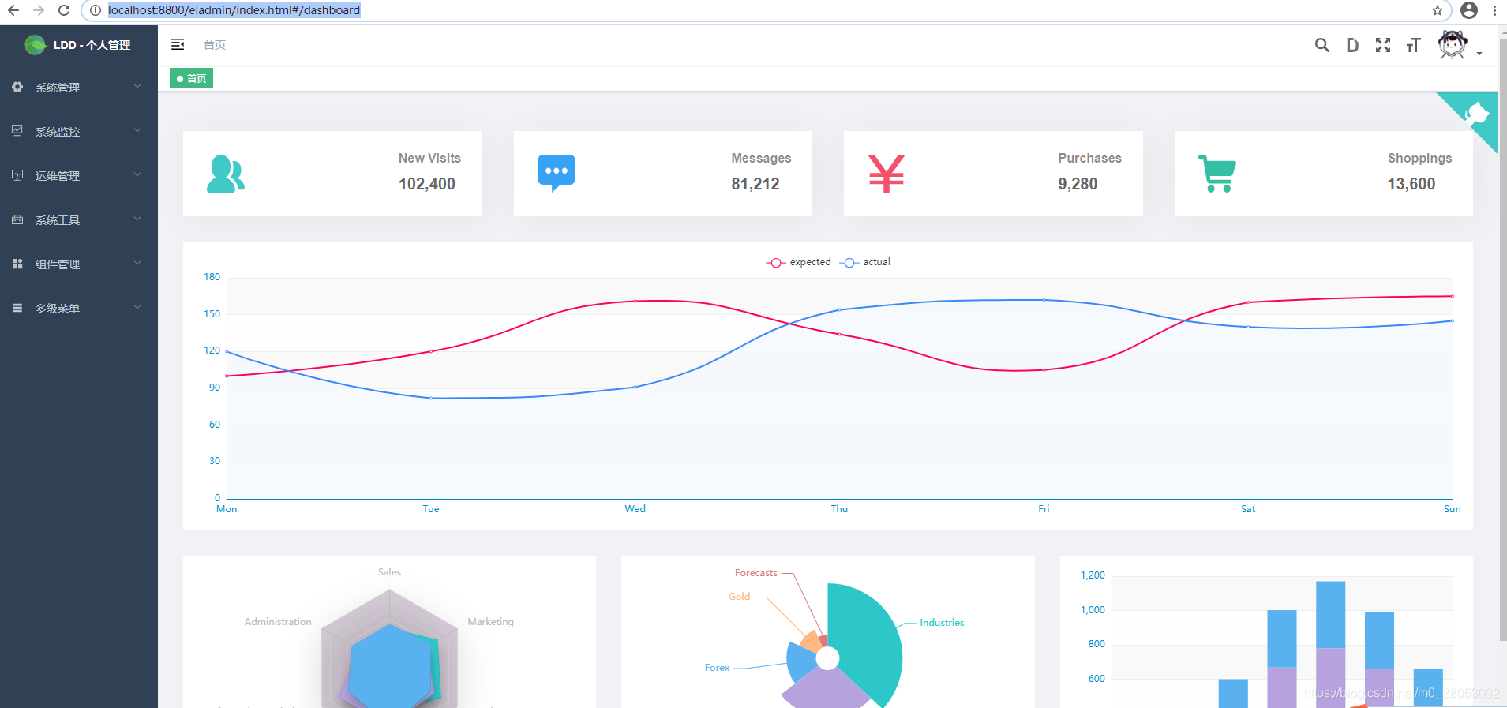Open the 系统工具 menu

[79, 220]
